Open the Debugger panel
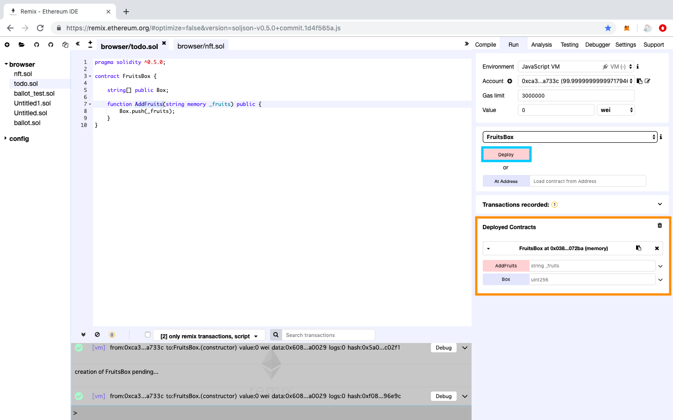The image size is (673, 420). [x=597, y=44]
